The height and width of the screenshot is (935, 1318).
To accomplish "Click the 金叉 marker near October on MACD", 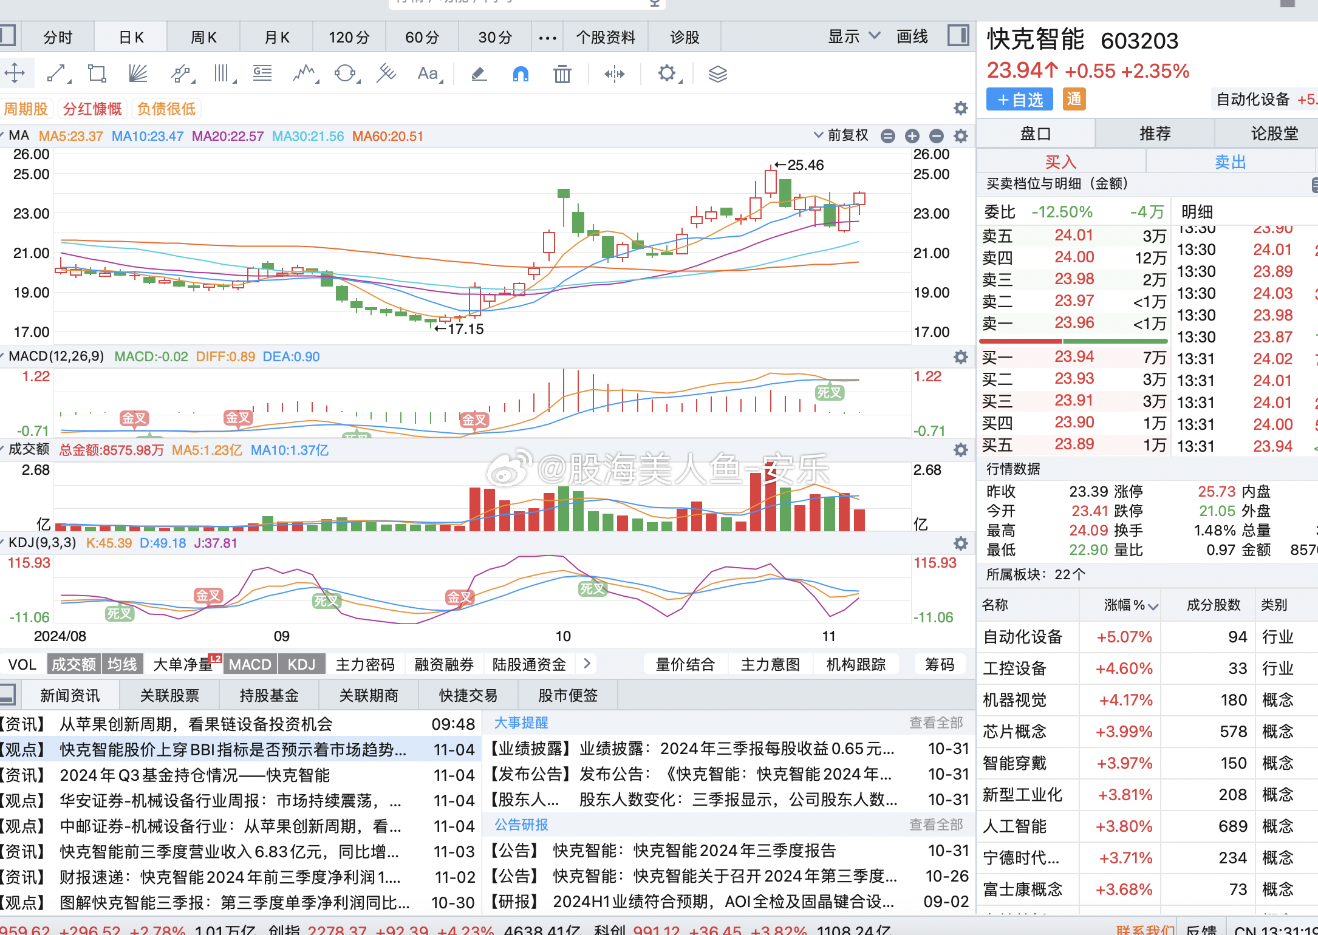I will click(474, 420).
